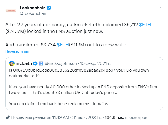Click nick.eth's blue verified checkmark

[35, 63]
